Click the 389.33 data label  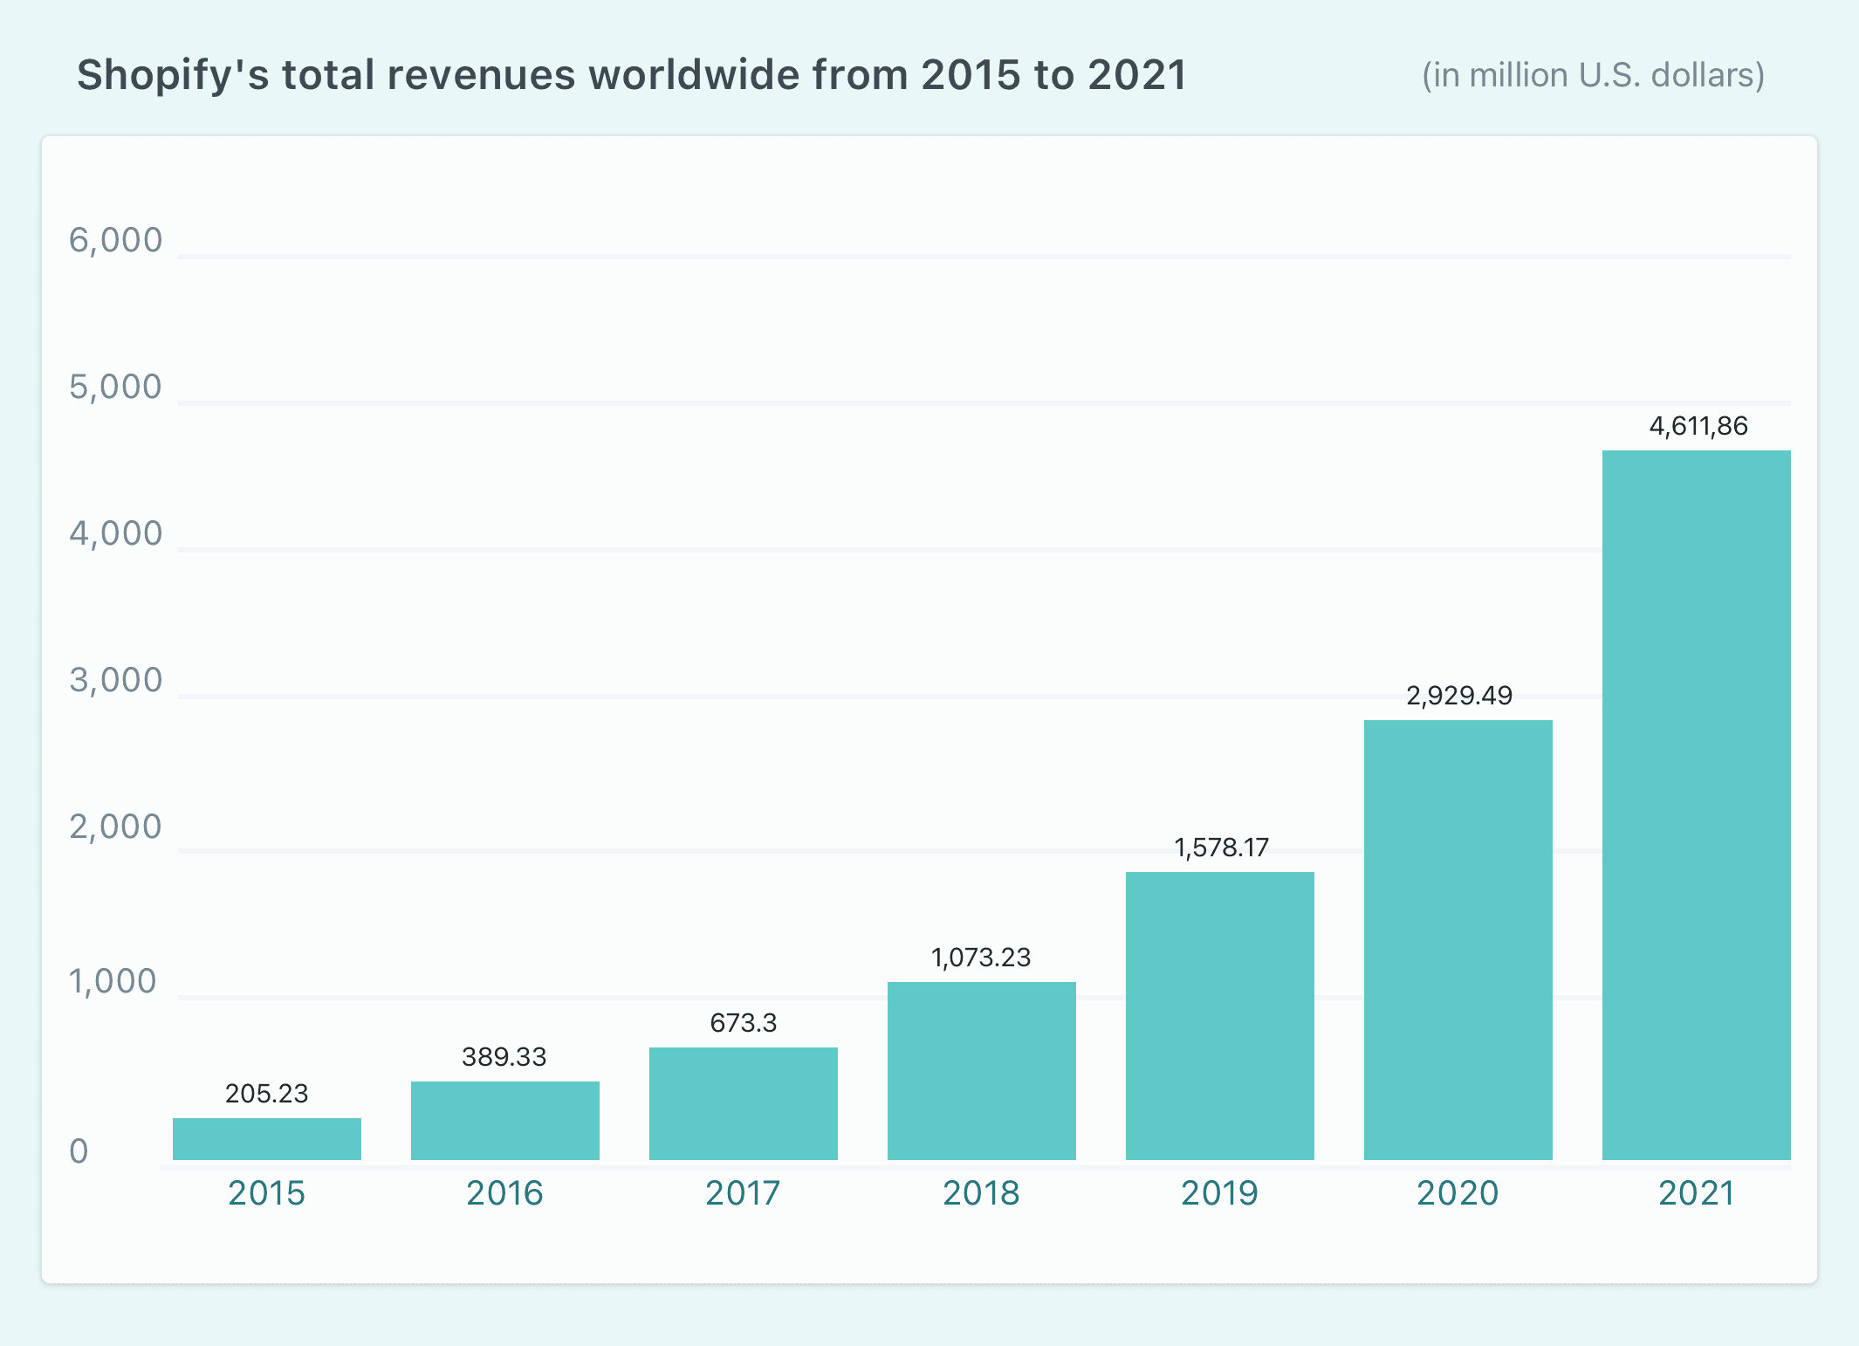coord(504,1057)
